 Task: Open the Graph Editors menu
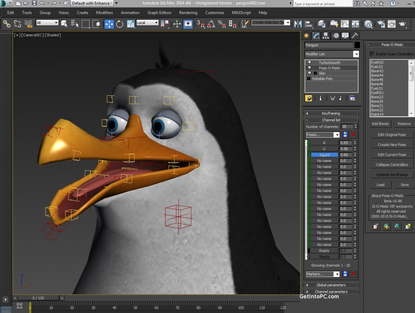(159, 12)
